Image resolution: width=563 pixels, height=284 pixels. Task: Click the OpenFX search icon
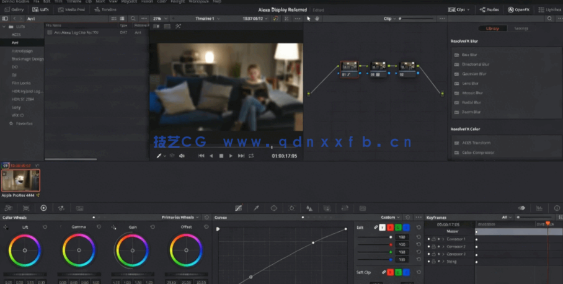tap(549, 19)
